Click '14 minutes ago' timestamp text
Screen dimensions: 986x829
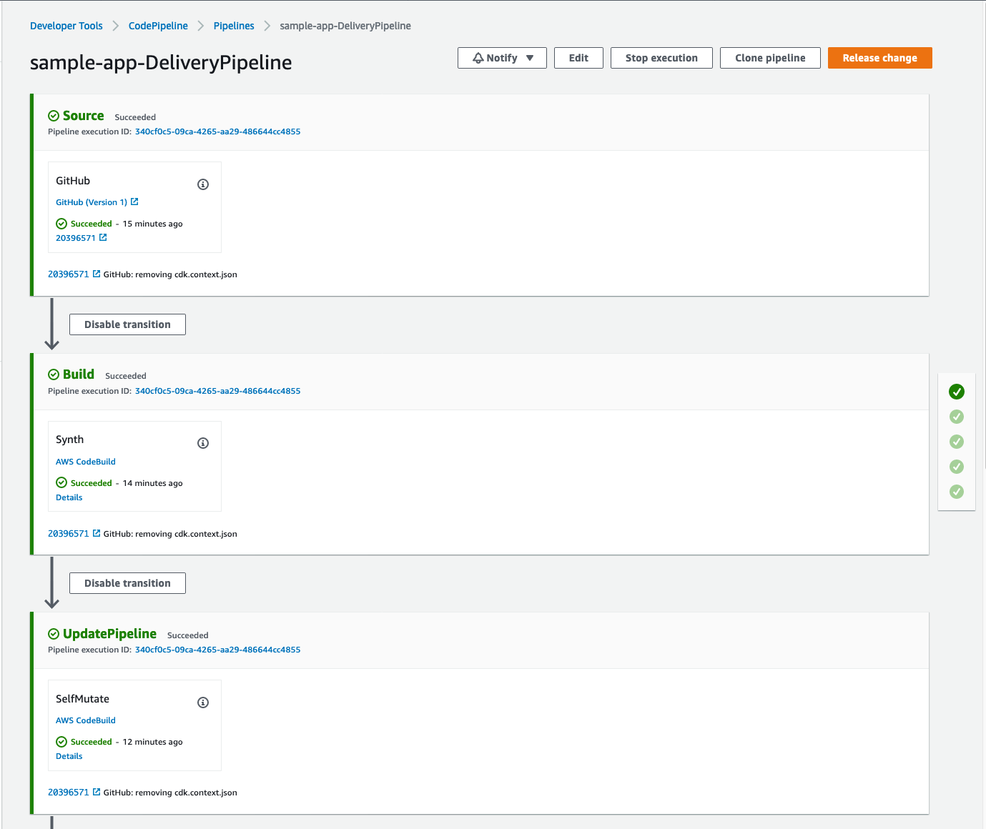tap(152, 483)
